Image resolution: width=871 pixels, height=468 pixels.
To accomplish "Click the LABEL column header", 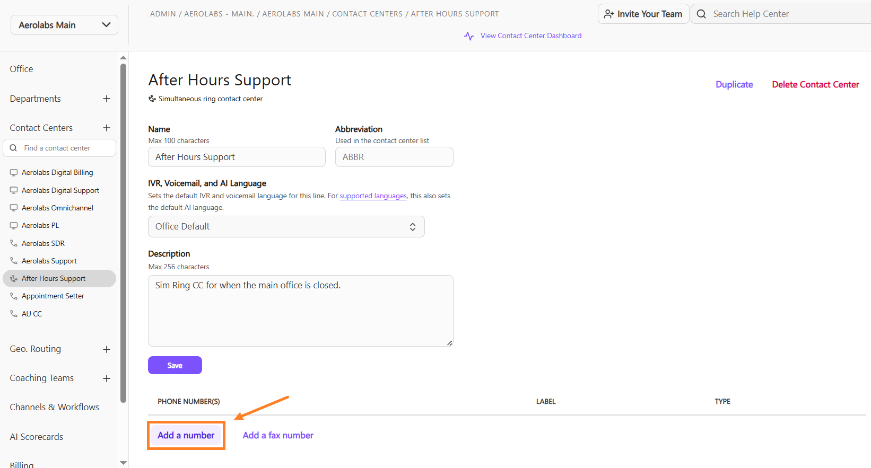I will [546, 401].
